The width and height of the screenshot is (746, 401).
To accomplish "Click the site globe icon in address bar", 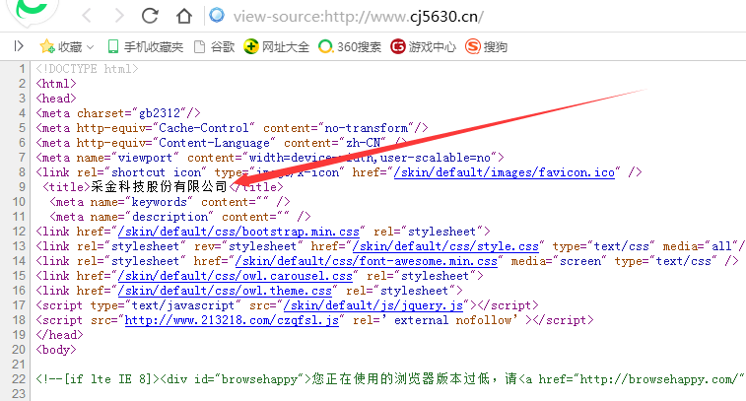I will 217,15.
